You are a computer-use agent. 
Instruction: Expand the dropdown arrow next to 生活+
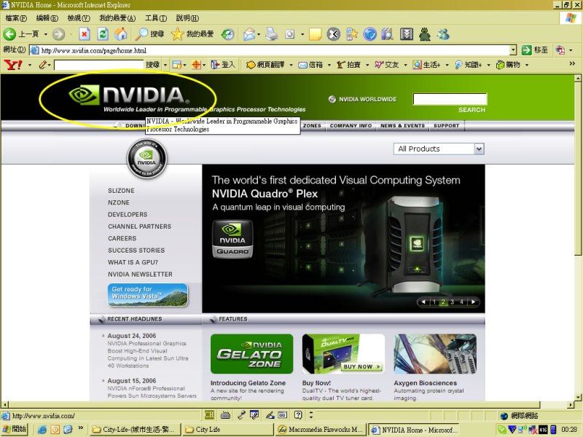click(x=447, y=65)
